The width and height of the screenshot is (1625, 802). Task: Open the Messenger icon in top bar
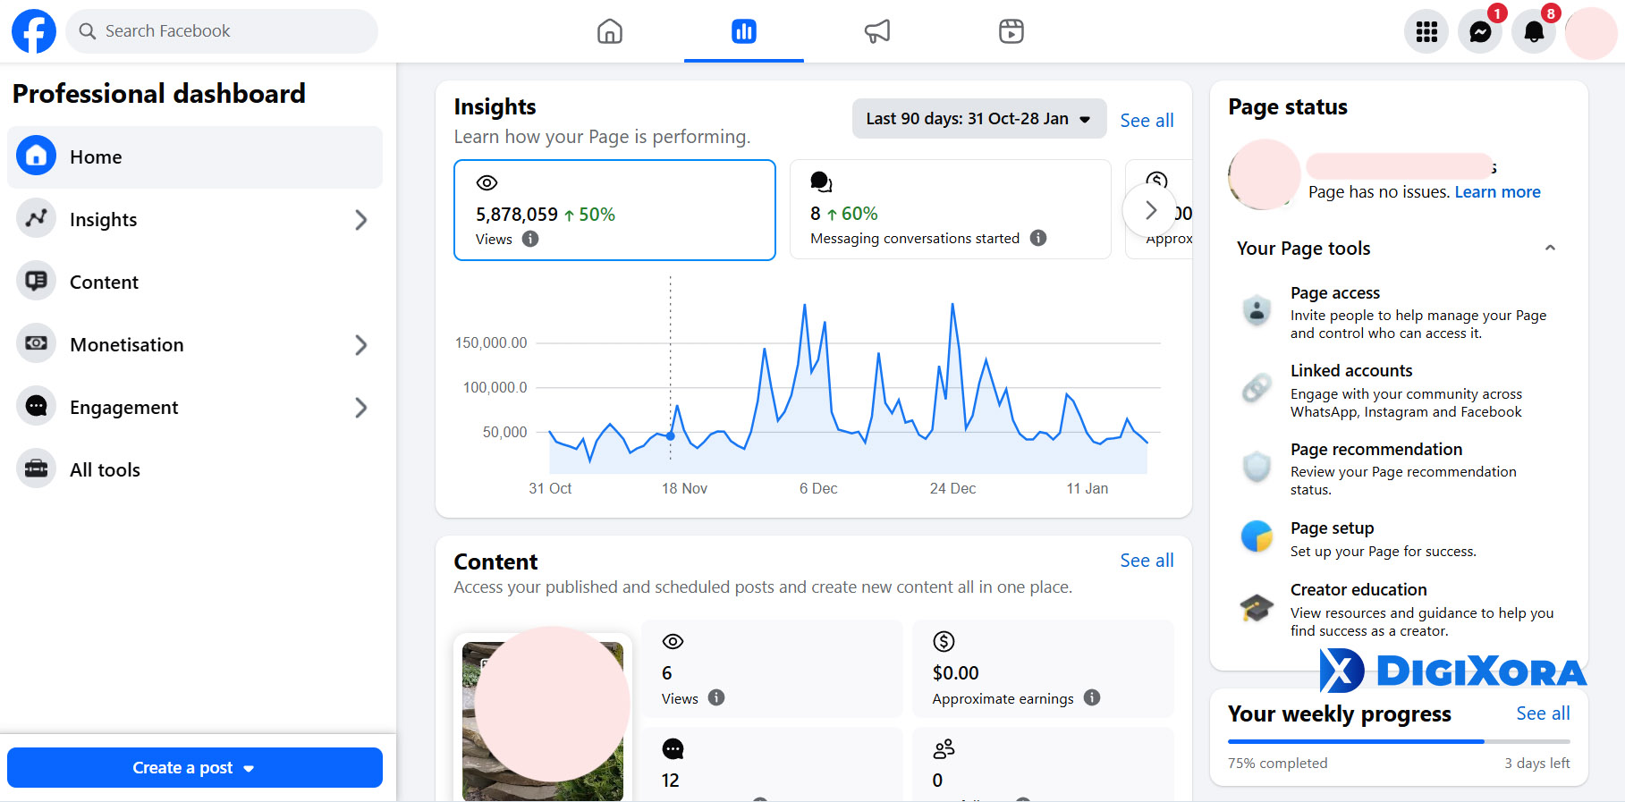(1480, 32)
